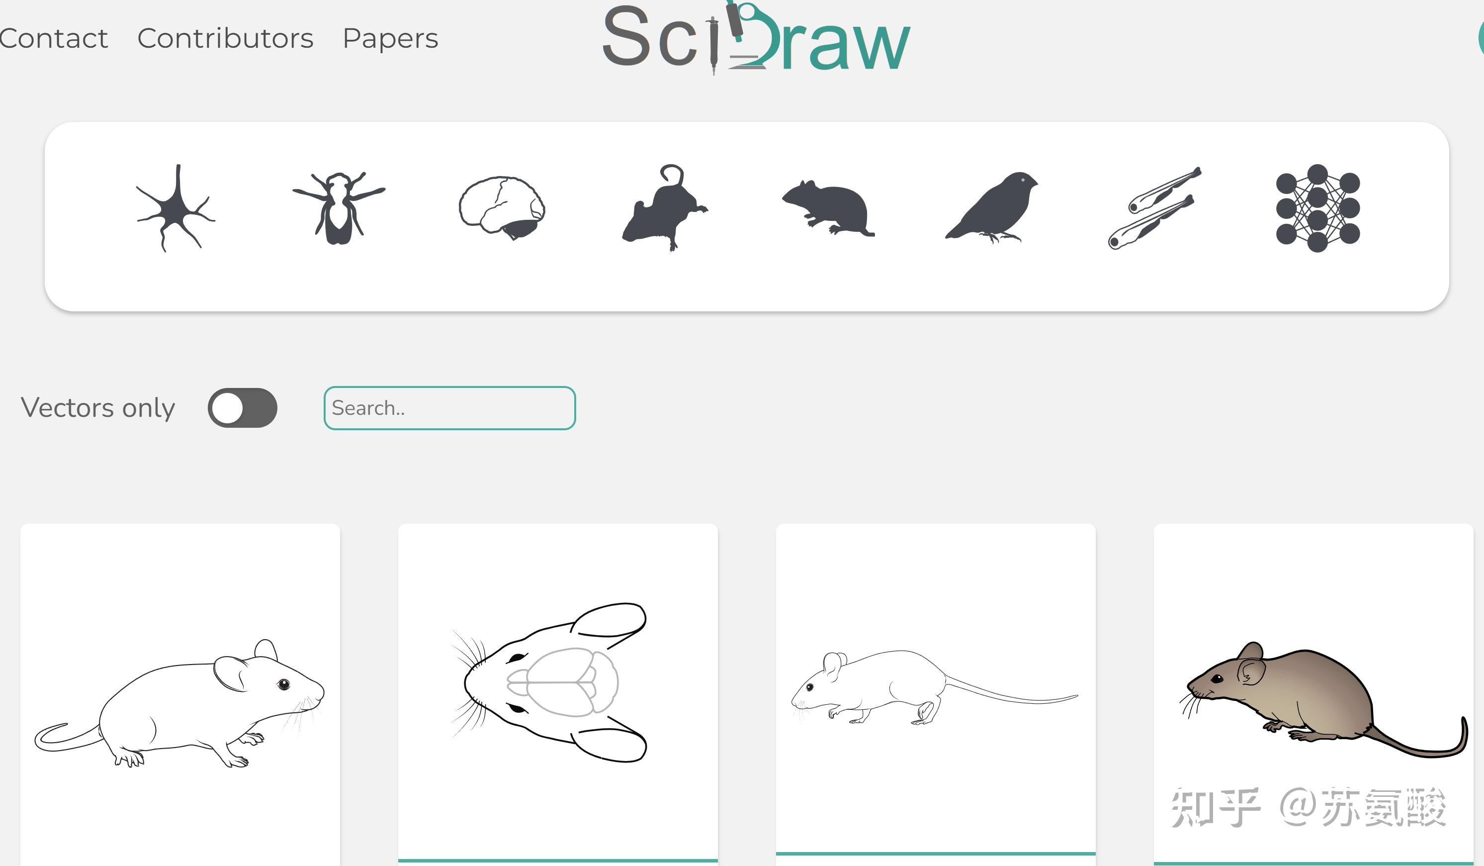Viewport: 1484px width, 866px height.
Task: Select the zebrafish larvae category icon
Action: (x=1154, y=208)
